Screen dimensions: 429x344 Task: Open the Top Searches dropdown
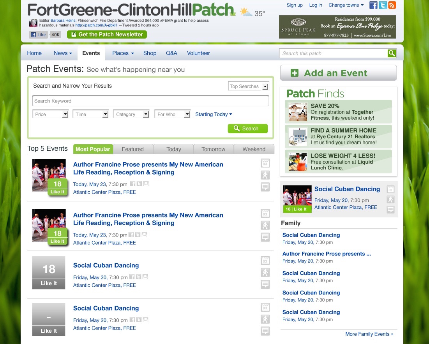tap(249, 86)
